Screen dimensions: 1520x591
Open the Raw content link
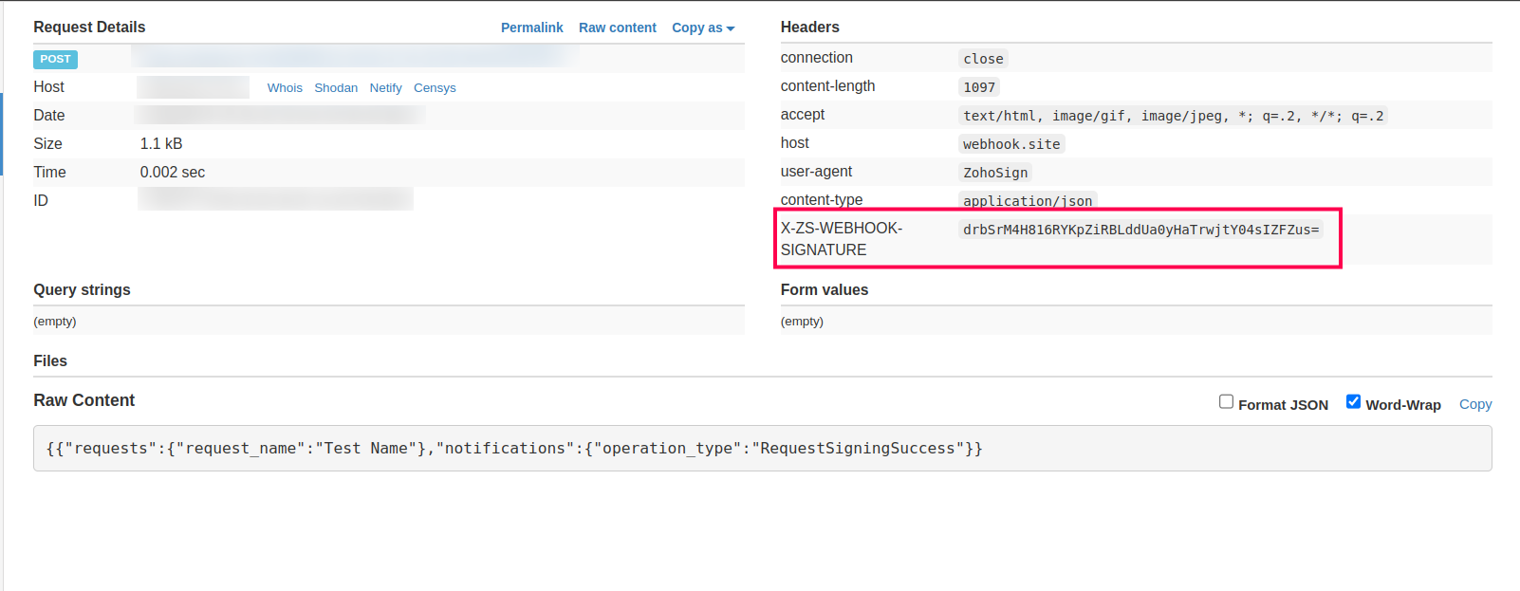[x=617, y=28]
